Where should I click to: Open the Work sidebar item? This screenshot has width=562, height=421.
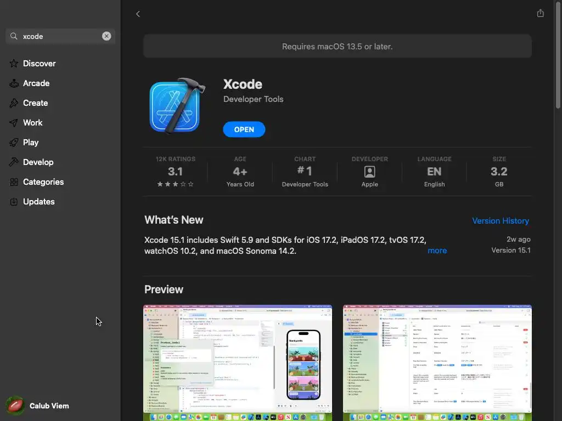click(32, 123)
